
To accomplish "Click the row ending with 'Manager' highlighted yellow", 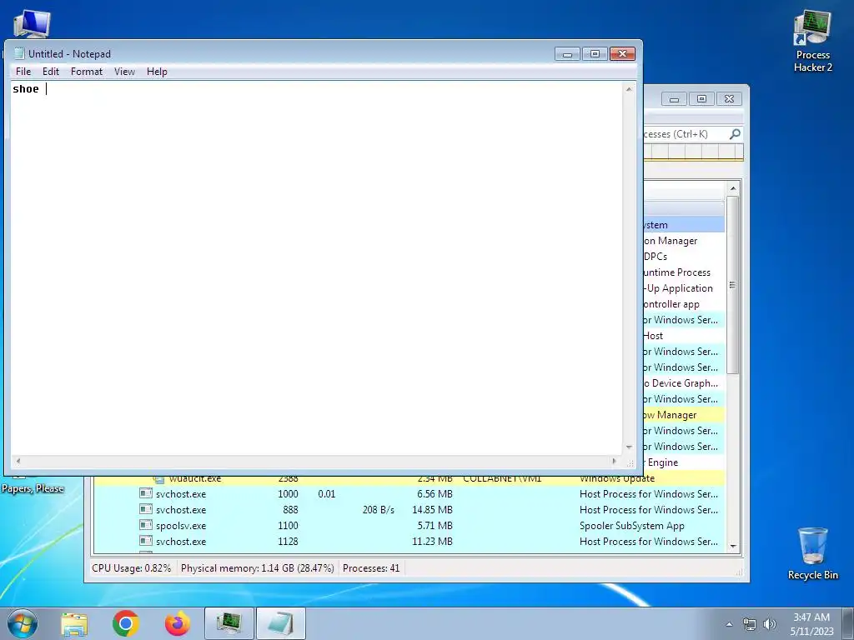I will [684, 415].
